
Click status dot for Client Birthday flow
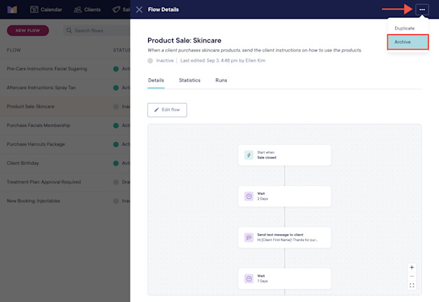point(116,163)
